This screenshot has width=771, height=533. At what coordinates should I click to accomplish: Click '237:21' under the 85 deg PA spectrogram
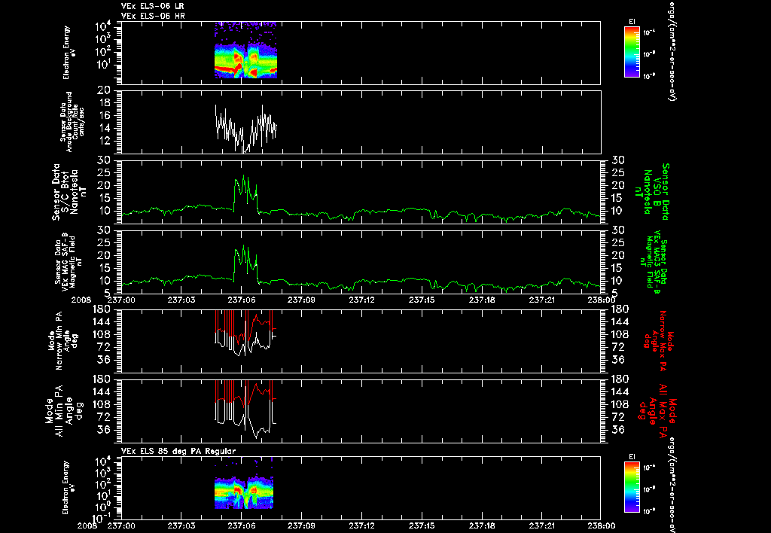click(x=542, y=525)
